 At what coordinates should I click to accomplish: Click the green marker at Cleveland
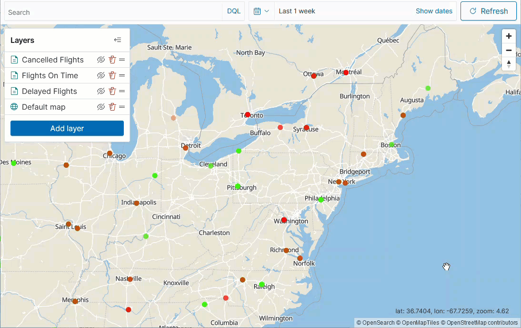click(210, 165)
